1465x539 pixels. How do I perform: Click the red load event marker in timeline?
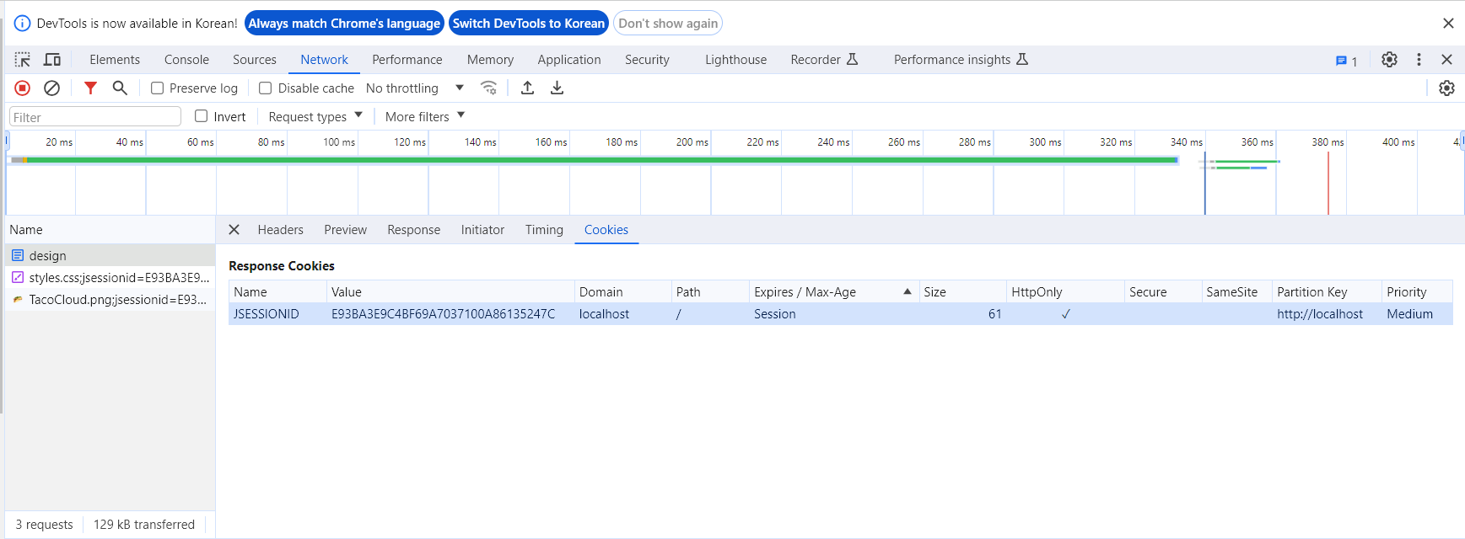point(1328,184)
